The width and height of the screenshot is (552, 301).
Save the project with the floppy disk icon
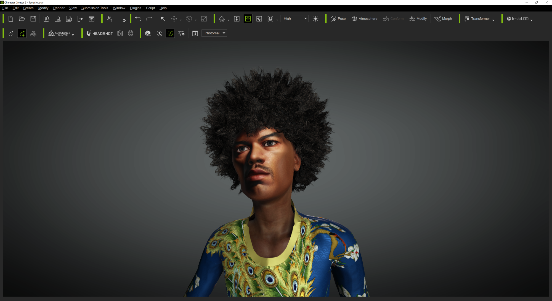33,19
